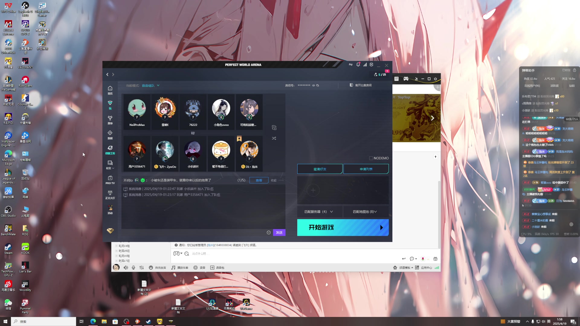Open the home (首页) sidebar item

point(110,90)
